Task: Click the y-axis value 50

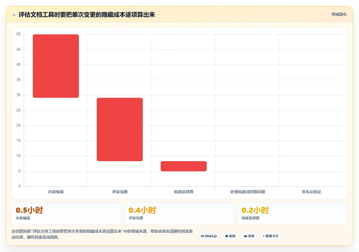Action: coord(18,34)
